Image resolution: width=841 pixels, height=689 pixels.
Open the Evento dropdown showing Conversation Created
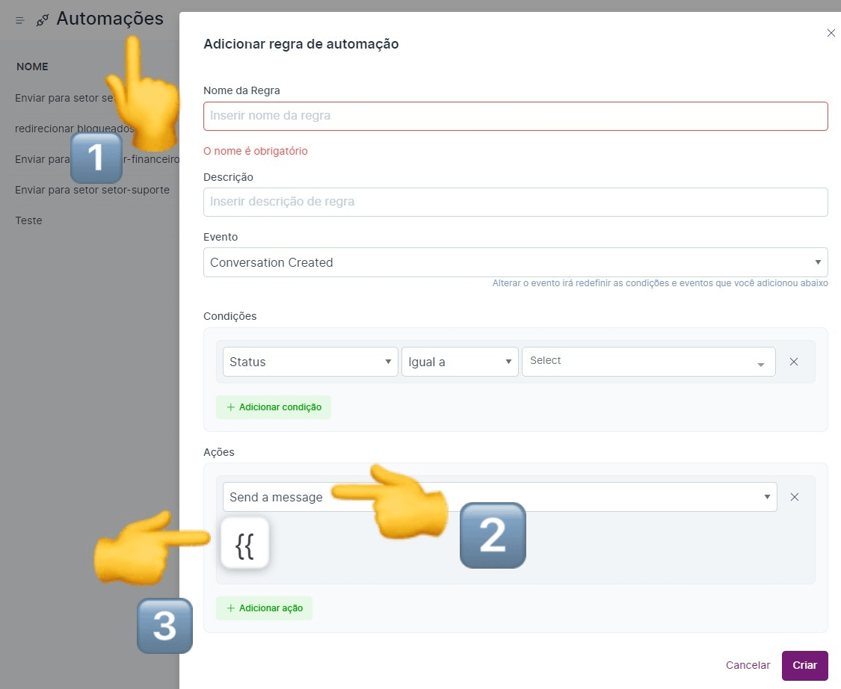click(x=516, y=262)
